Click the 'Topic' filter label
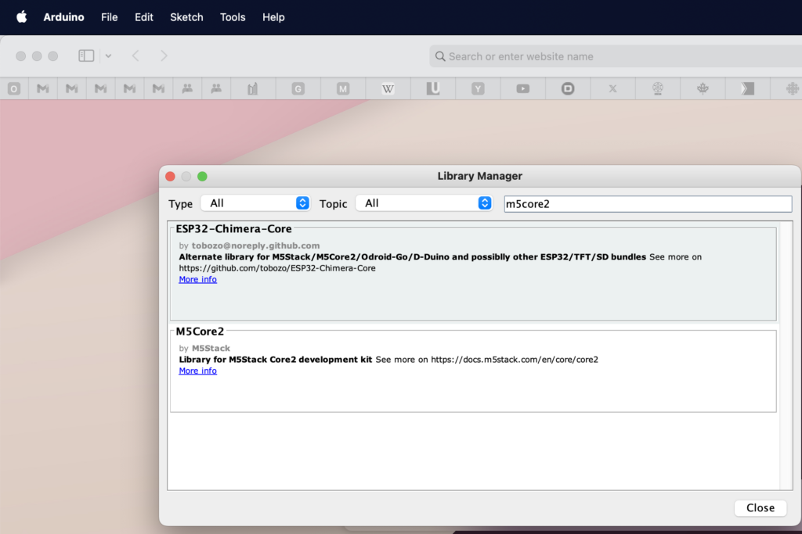The image size is (802, 534). [334, 204]
